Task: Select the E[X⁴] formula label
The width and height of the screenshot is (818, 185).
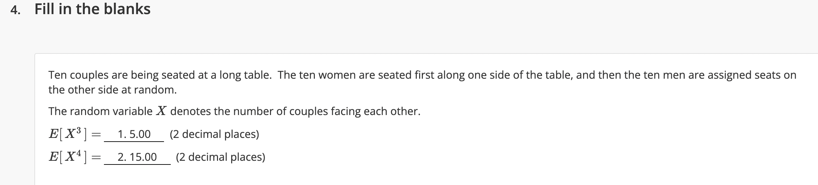Action: click(68, 157)
